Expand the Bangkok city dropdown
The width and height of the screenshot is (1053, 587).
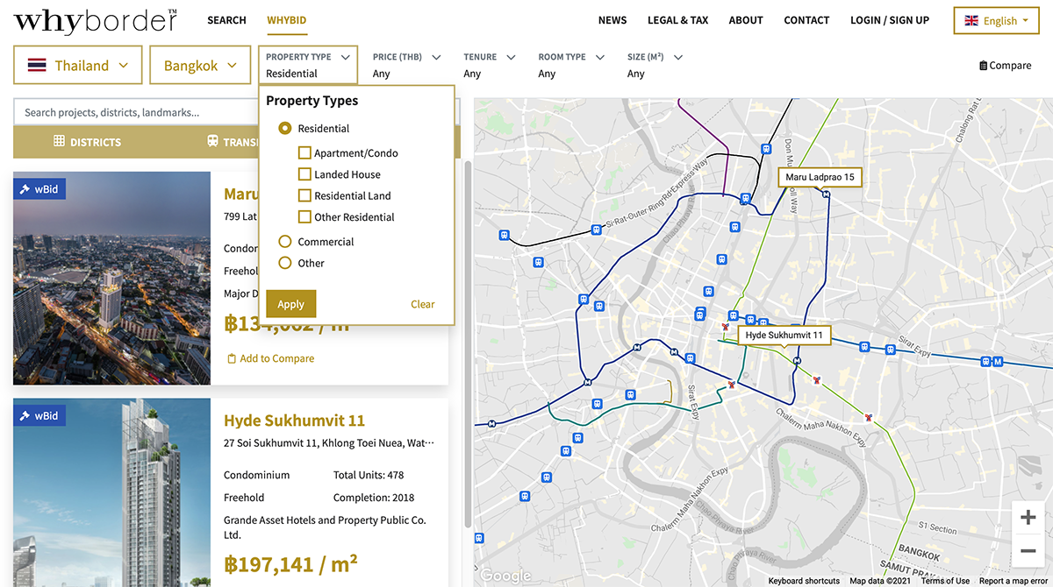pos(201,66)
